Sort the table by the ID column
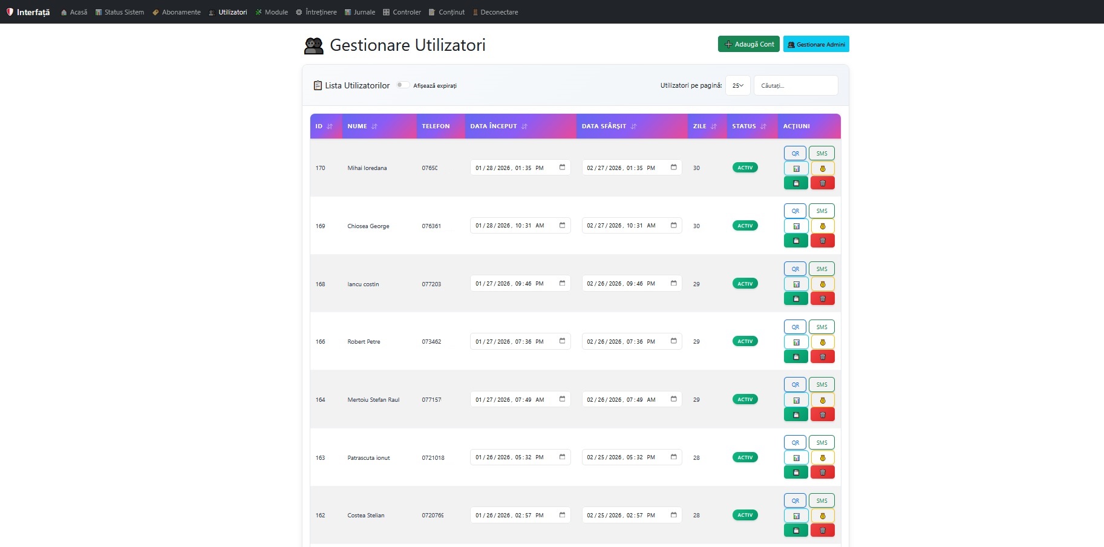 324,126
